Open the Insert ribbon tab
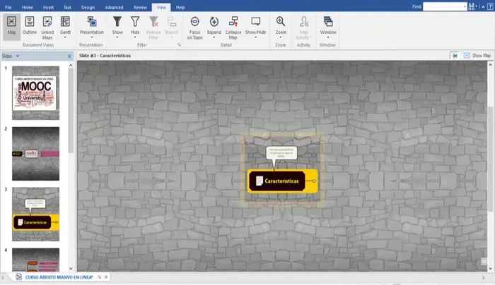 pos(47,6)
